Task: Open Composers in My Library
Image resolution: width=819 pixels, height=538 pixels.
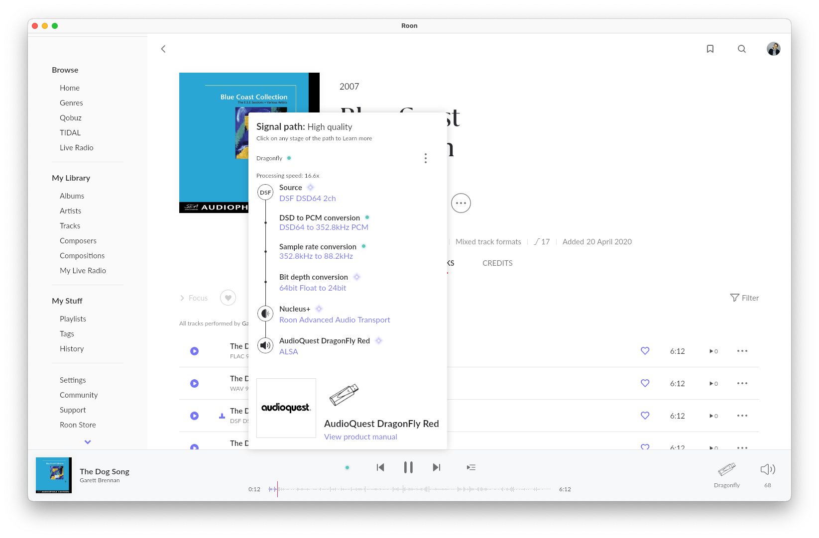Action: coord(78,241)
